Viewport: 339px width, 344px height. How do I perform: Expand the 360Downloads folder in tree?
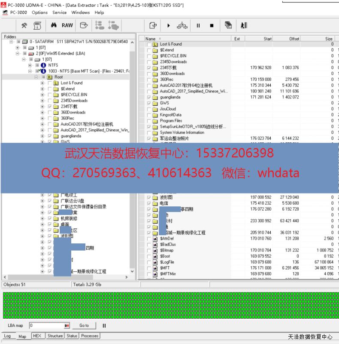click(x=42, y=112)
